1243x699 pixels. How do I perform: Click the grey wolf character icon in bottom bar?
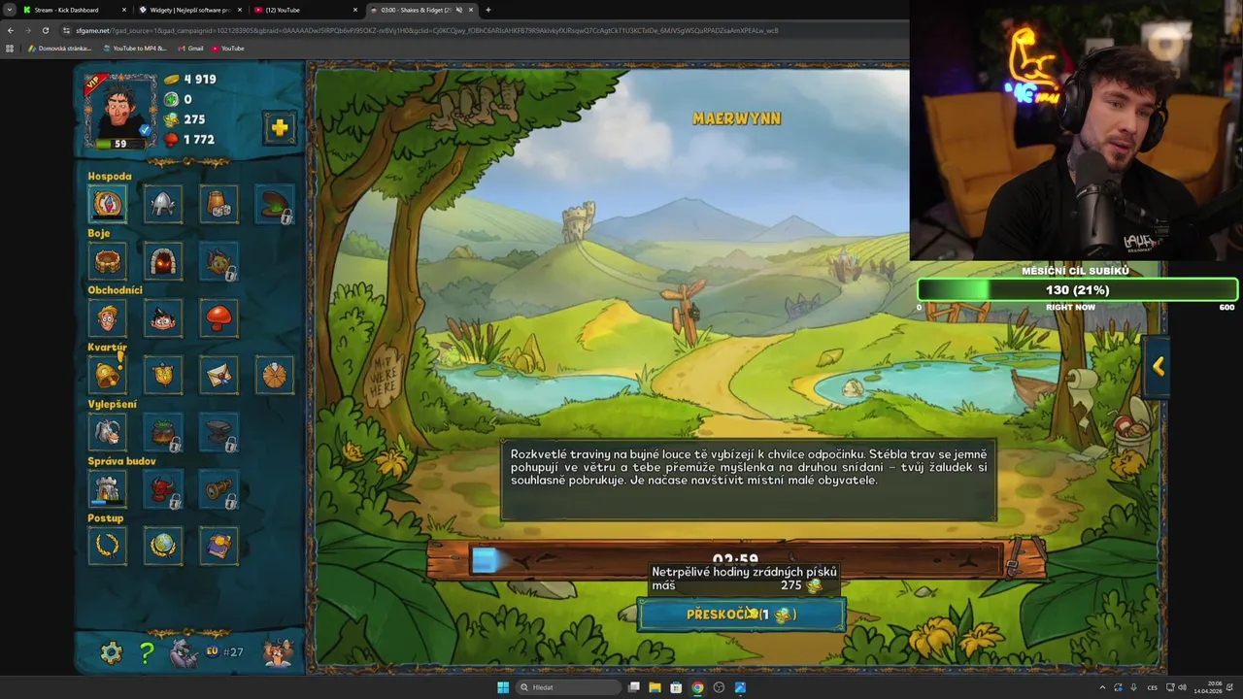pyautogui.click(x=183, y=652)
